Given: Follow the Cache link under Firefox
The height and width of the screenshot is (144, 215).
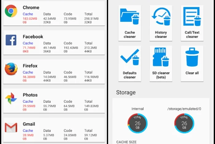Looking at the screenshot, I should 28,72.
